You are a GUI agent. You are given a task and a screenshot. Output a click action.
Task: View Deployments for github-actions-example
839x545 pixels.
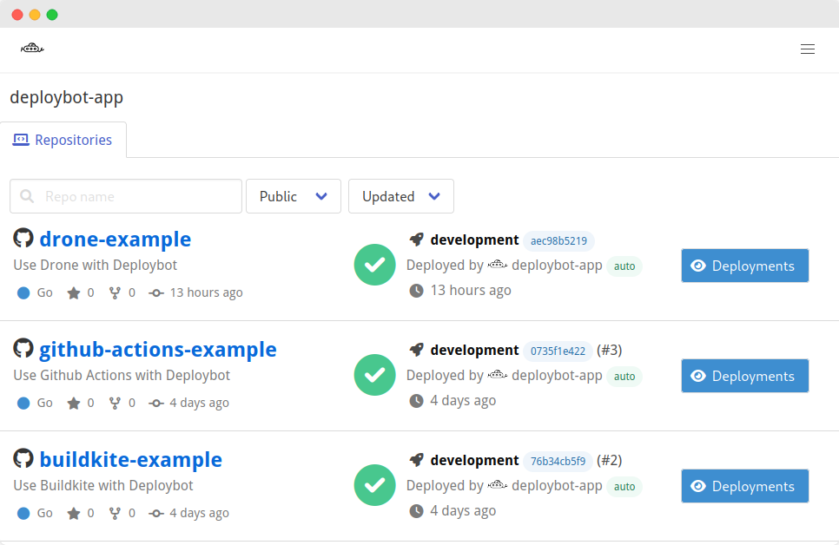pos(745,376)
